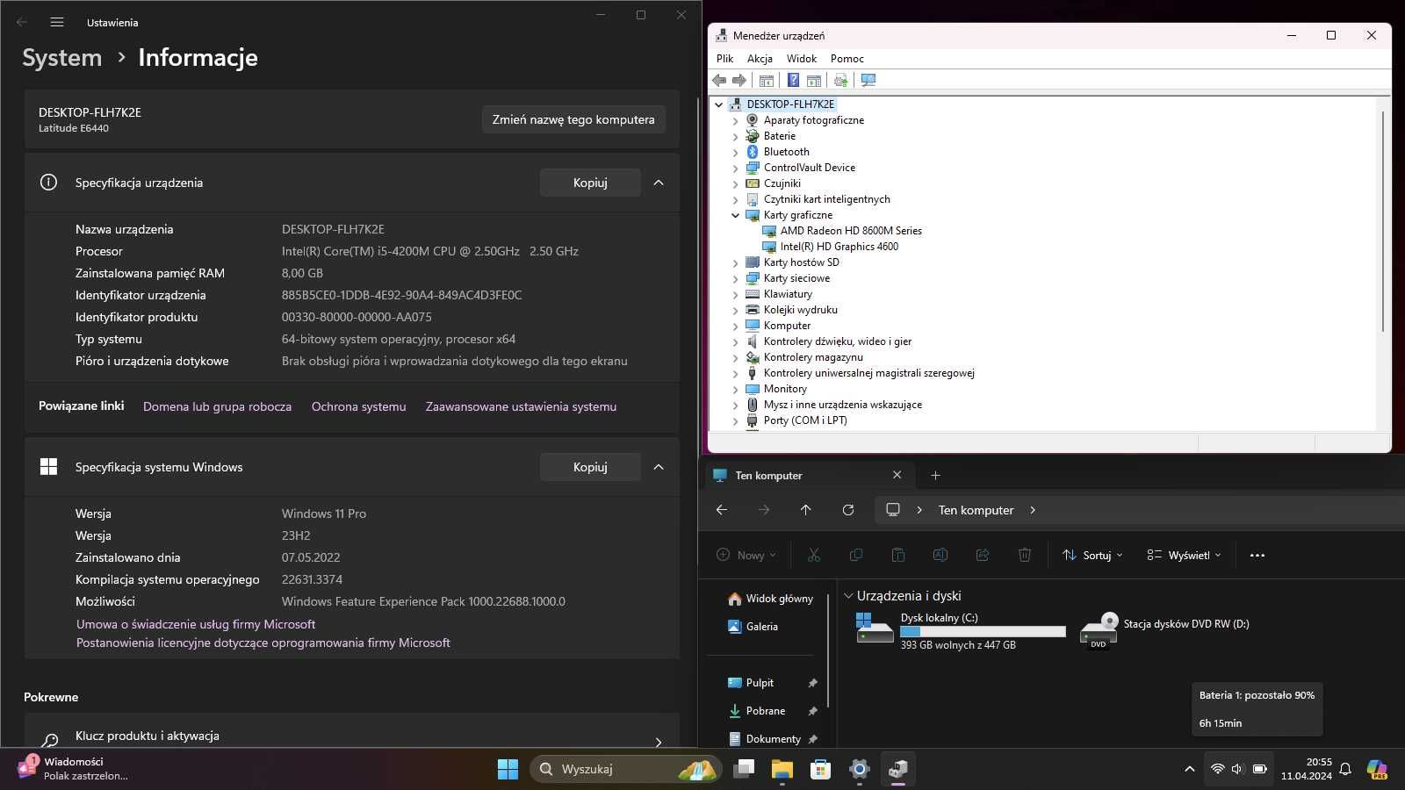This screenshot has width=1405, height=790.
Task: Click Kopiuj for device specification
Action: (x=590, y=183)
